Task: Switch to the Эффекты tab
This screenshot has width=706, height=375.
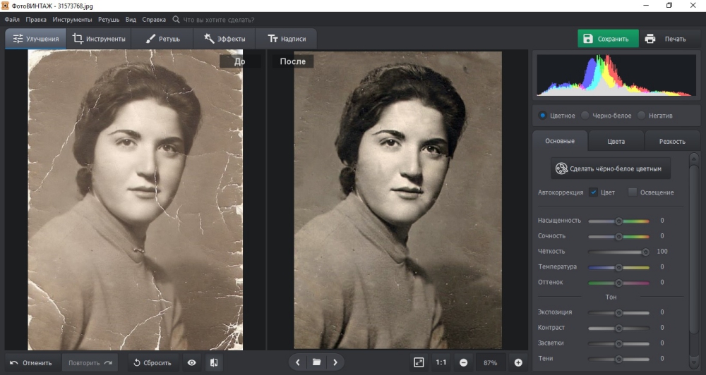Action: coord(225,39)
